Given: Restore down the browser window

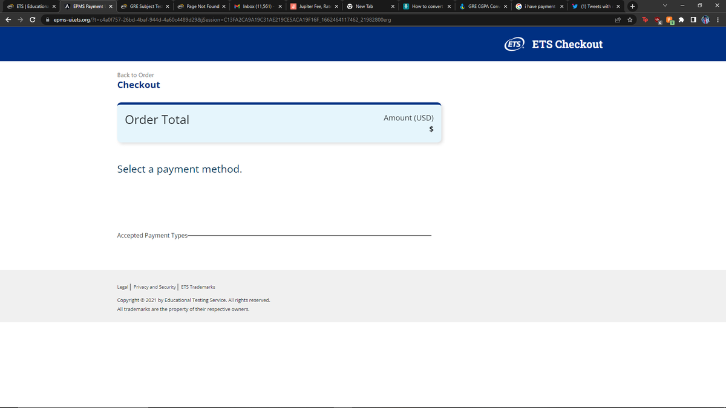Looking at the screenshot, I should [699, 6].
